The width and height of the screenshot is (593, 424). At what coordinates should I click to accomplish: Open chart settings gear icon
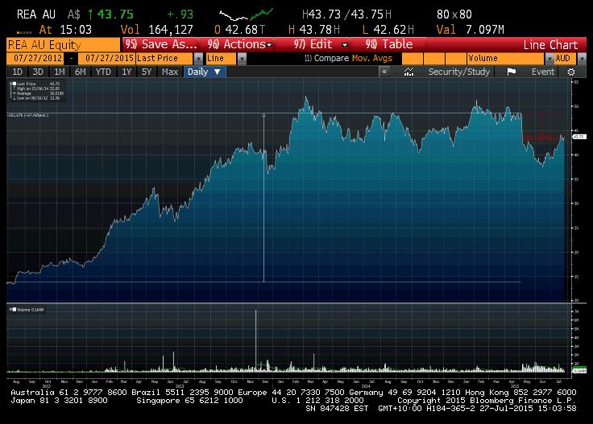pyautogui.click(x=571, y=72)
